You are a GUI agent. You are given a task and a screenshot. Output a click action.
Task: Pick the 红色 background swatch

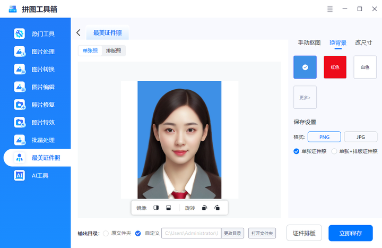point(335,67)
